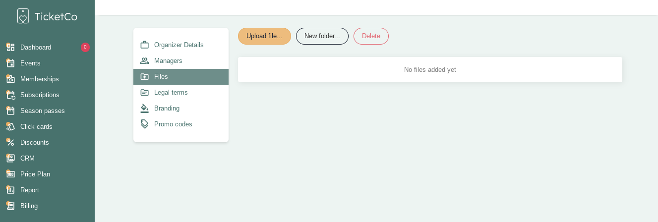Screen dimensions: 658x222
Task: Click the Billing sidebar icon
Action: [x=10, y=206]
